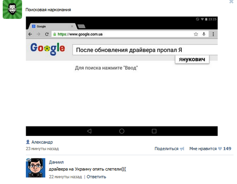Open a new browser tab
237x184 pixels.
(x=81, y=26)
